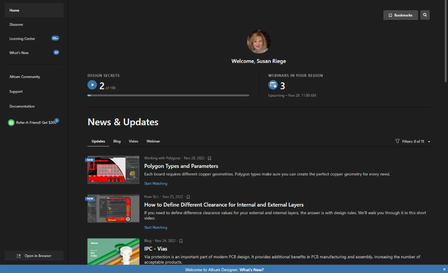448x273 pixels.
Task: Click the Design Secrets play icon
Action: point(92,85)
